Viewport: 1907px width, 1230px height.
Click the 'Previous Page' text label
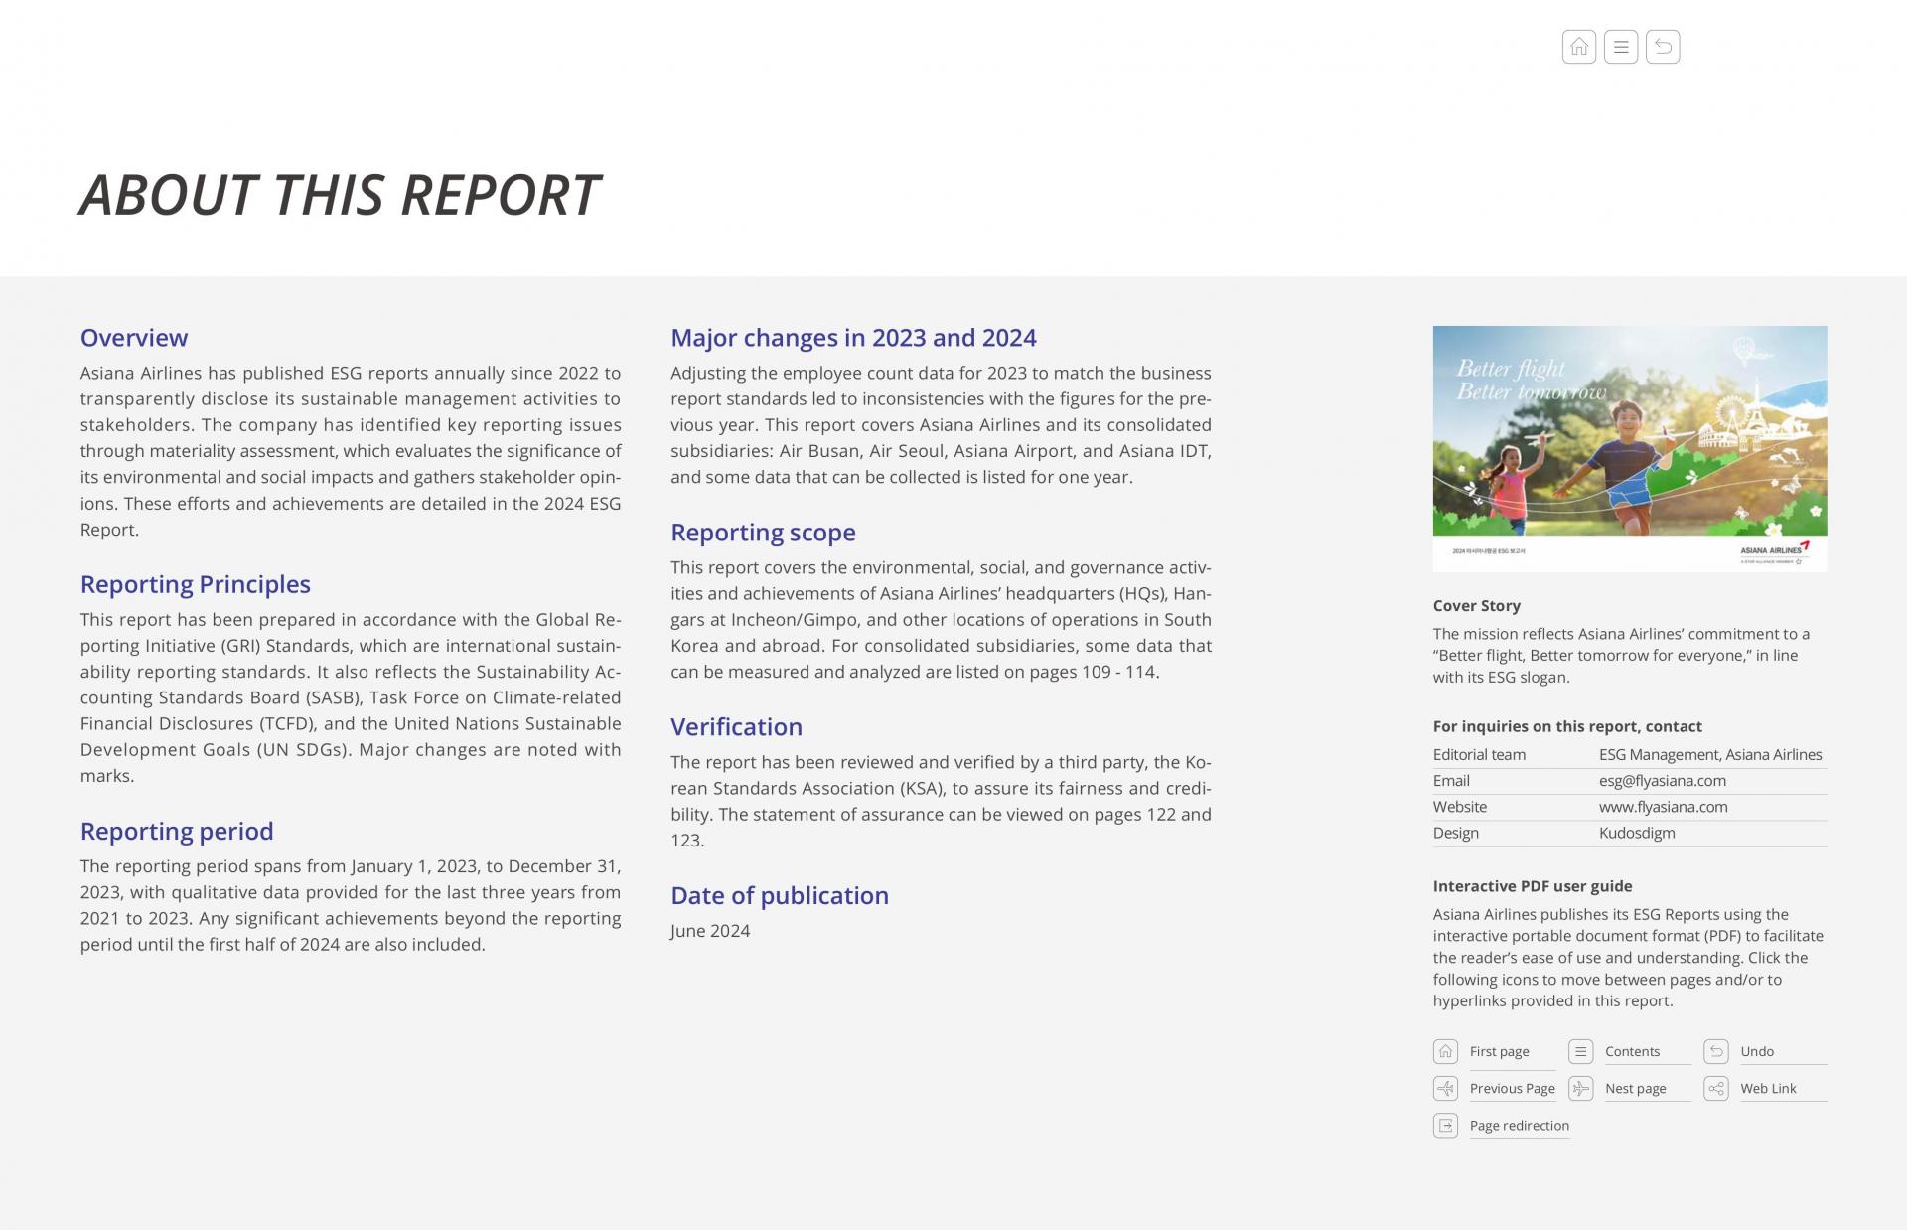1512,1088
